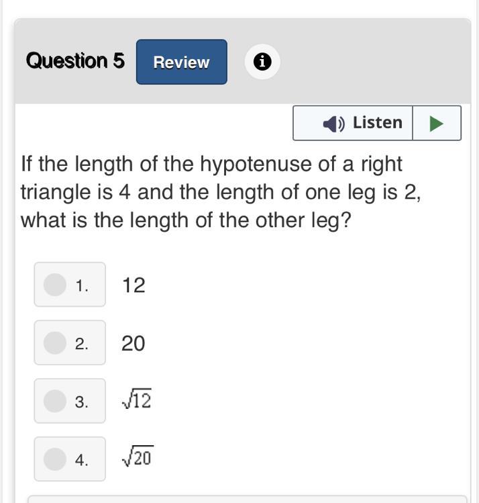Click the Listen label text
The image size is (479, 503).
click(x=378, y=122)
